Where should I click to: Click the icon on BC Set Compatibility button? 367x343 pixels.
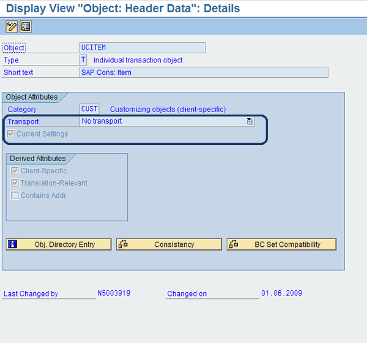point(234,244)
